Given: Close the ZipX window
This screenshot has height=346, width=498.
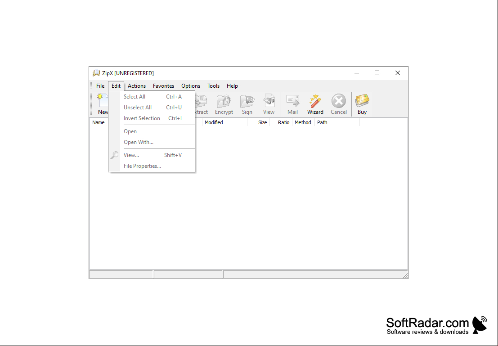Looking at the screenshot, I should 397,73.
